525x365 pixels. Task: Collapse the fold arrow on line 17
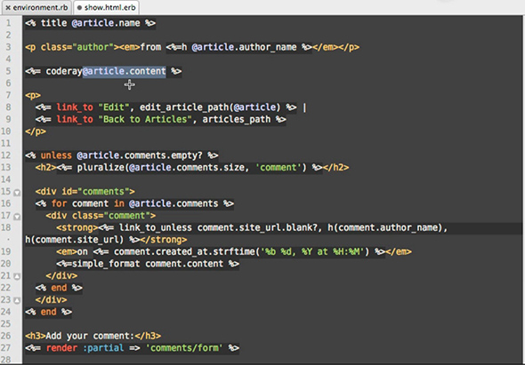click(x=17, y=217)
